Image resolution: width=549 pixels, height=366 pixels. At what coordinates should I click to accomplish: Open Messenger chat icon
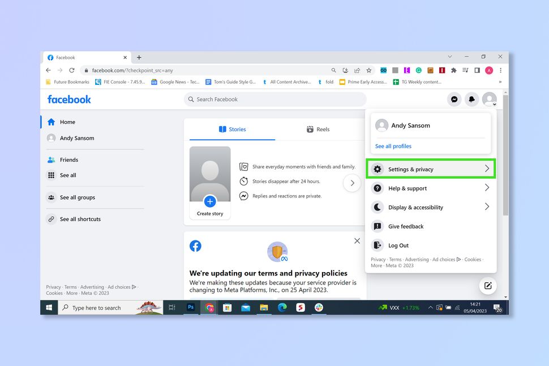(x=454, y=100)
